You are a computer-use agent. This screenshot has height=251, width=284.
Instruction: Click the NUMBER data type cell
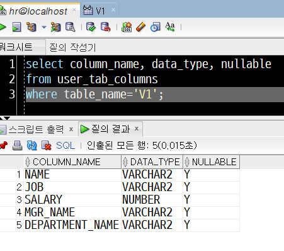[x=152, y=200]
